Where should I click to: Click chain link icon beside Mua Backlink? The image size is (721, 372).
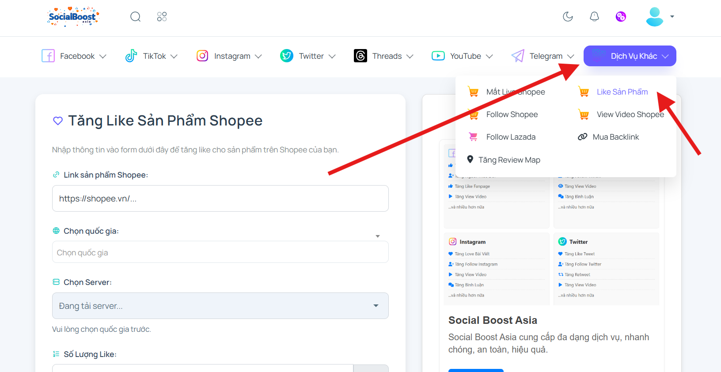583,137
